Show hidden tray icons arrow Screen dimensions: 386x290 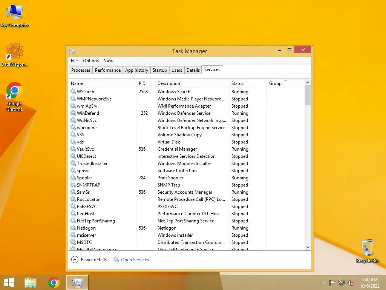click(323, 283)
